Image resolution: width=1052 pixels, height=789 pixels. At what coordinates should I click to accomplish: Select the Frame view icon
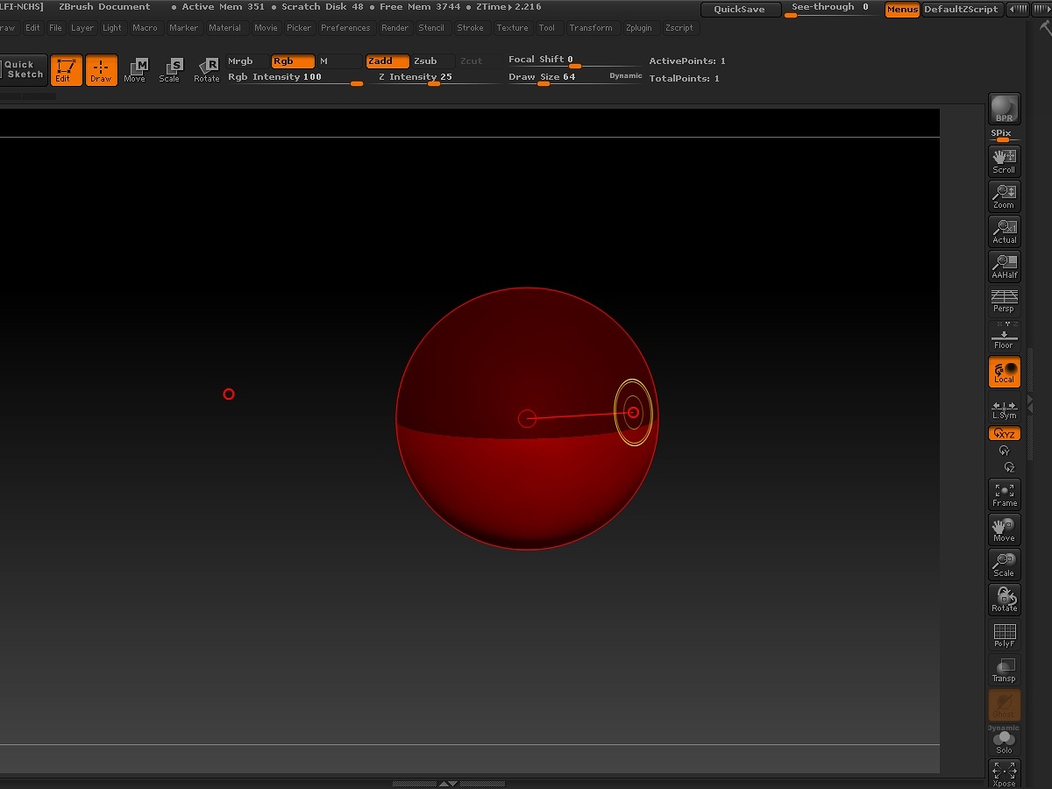pos(1004,494)
